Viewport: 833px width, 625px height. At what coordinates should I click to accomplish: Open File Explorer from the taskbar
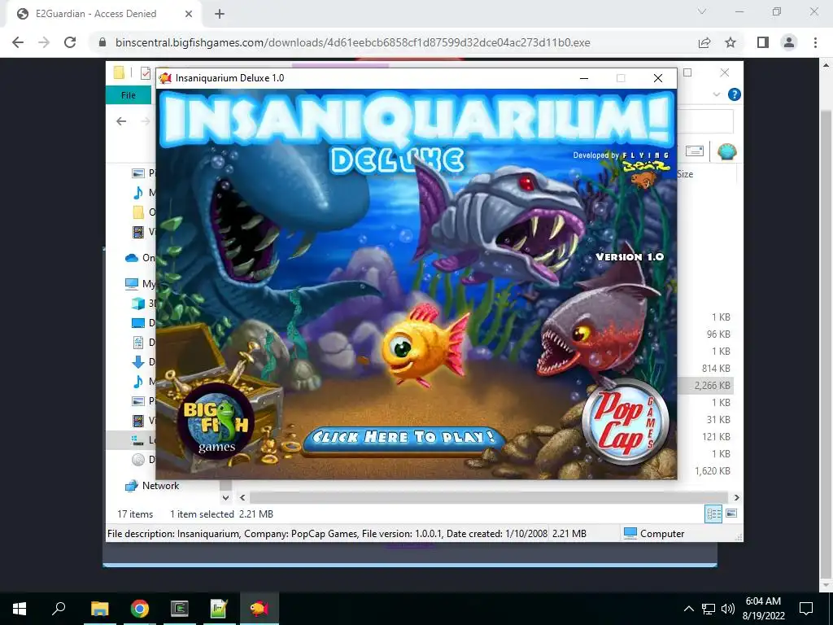click(x=99, y=609)
